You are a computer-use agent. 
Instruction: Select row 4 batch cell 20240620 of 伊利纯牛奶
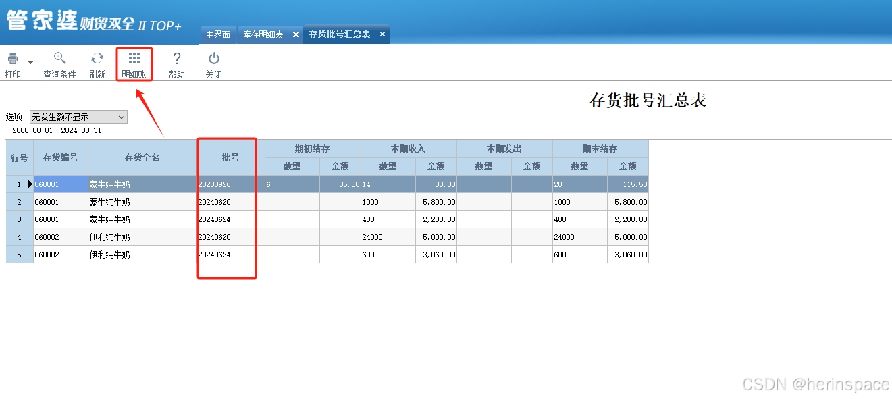pyautogui.click(x=231, y=237)
